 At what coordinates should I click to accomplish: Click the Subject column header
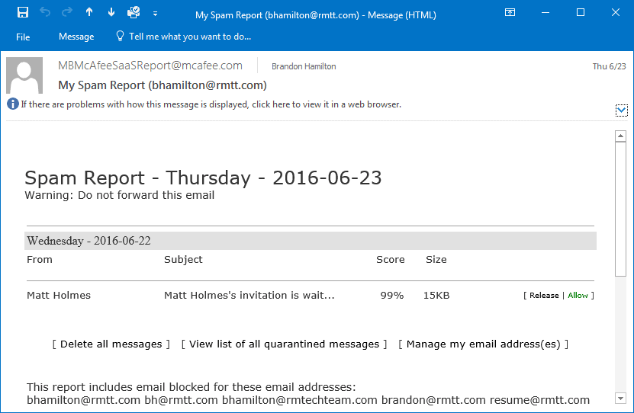click(183, 260)
